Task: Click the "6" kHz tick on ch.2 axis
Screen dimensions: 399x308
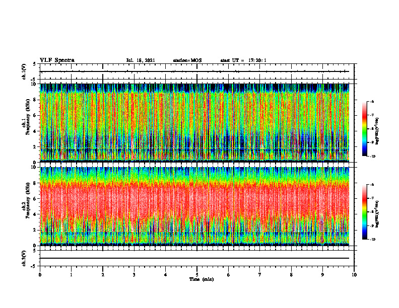Action: point(35,199)
